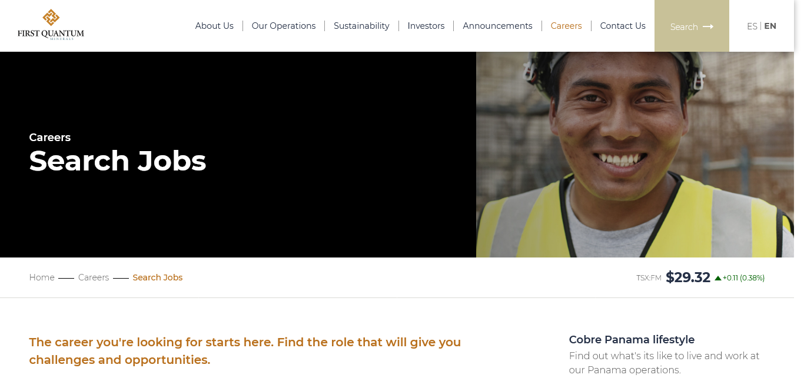Open the Our Operations menu
804x378 pixels.
[x=283, y=26]
